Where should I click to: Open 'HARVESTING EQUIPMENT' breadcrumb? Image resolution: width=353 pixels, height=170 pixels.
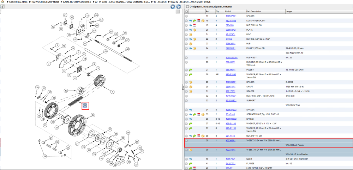point(46,2)
